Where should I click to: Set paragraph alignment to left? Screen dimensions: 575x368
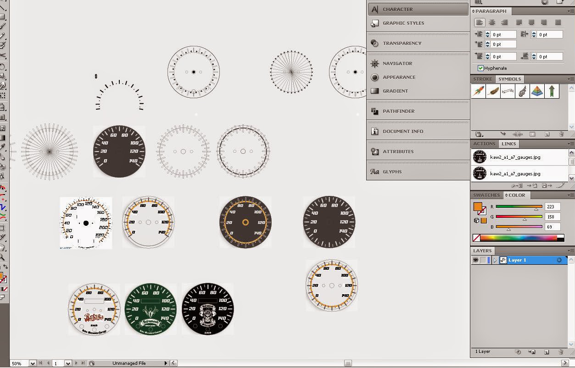click(x=480, y=22)
